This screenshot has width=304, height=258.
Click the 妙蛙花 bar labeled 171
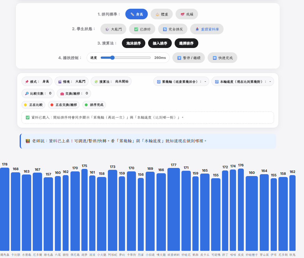(x=186, y=211)
